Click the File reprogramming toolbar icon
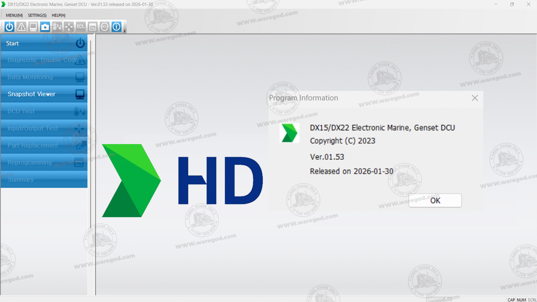 [93, 27]
